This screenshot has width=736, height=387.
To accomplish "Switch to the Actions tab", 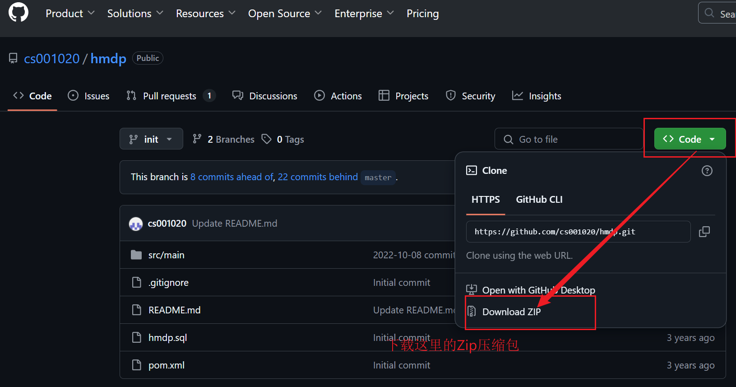I will click(x=338, y=96).
